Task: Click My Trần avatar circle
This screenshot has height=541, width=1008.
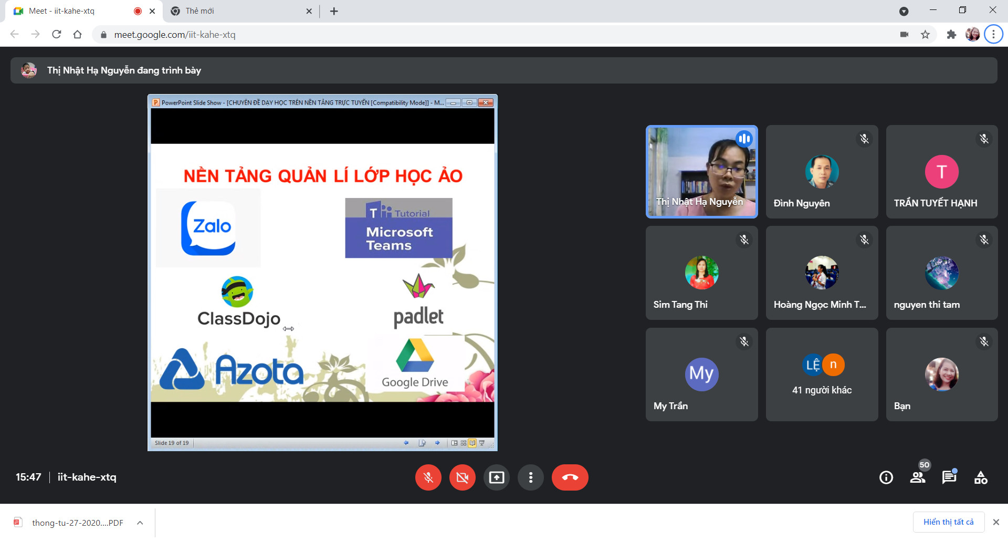Action: [702, 374]
